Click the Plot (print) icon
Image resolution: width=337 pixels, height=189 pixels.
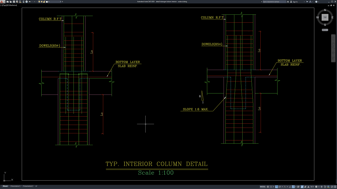pos(26,2)
